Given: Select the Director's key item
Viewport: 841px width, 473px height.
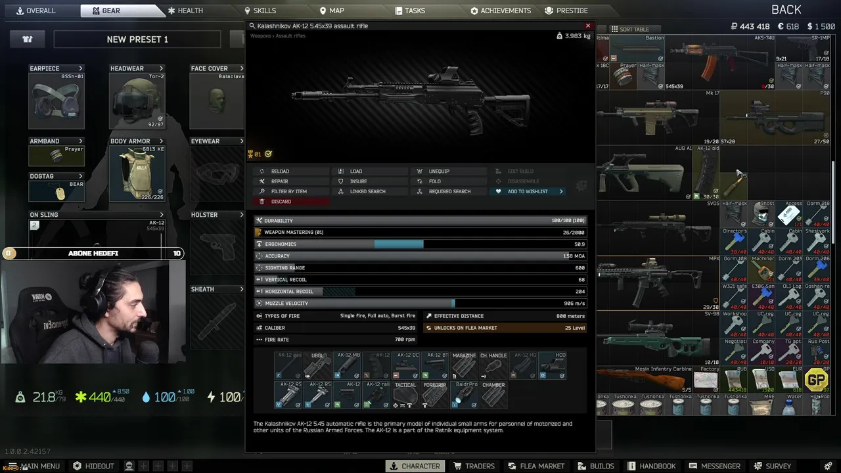Looking at the screenshot, I should [735, 242].
